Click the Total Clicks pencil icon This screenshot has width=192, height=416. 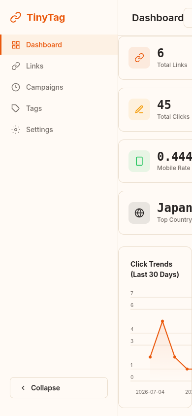click(x=139, y=109)
